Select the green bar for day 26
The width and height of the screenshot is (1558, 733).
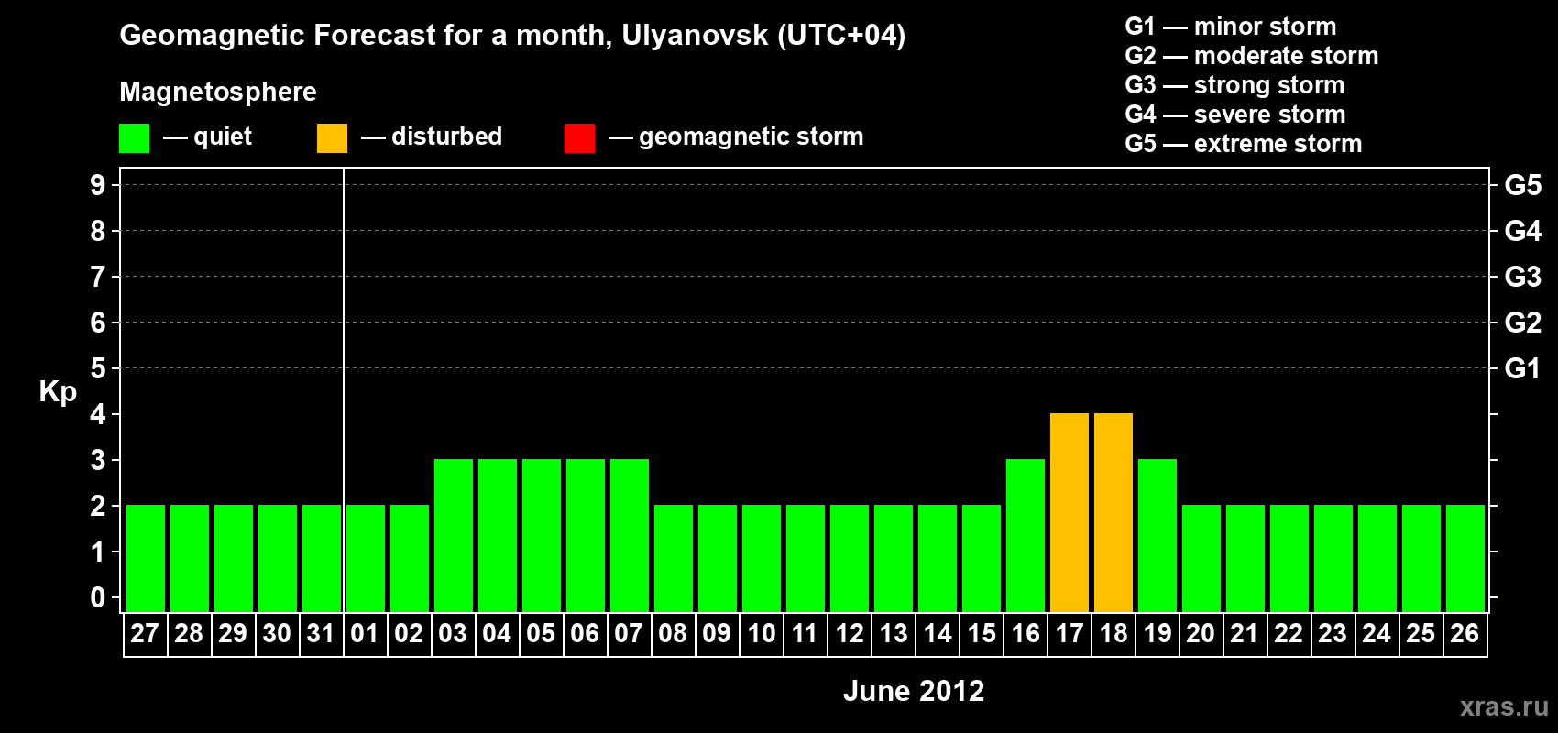1465,558
